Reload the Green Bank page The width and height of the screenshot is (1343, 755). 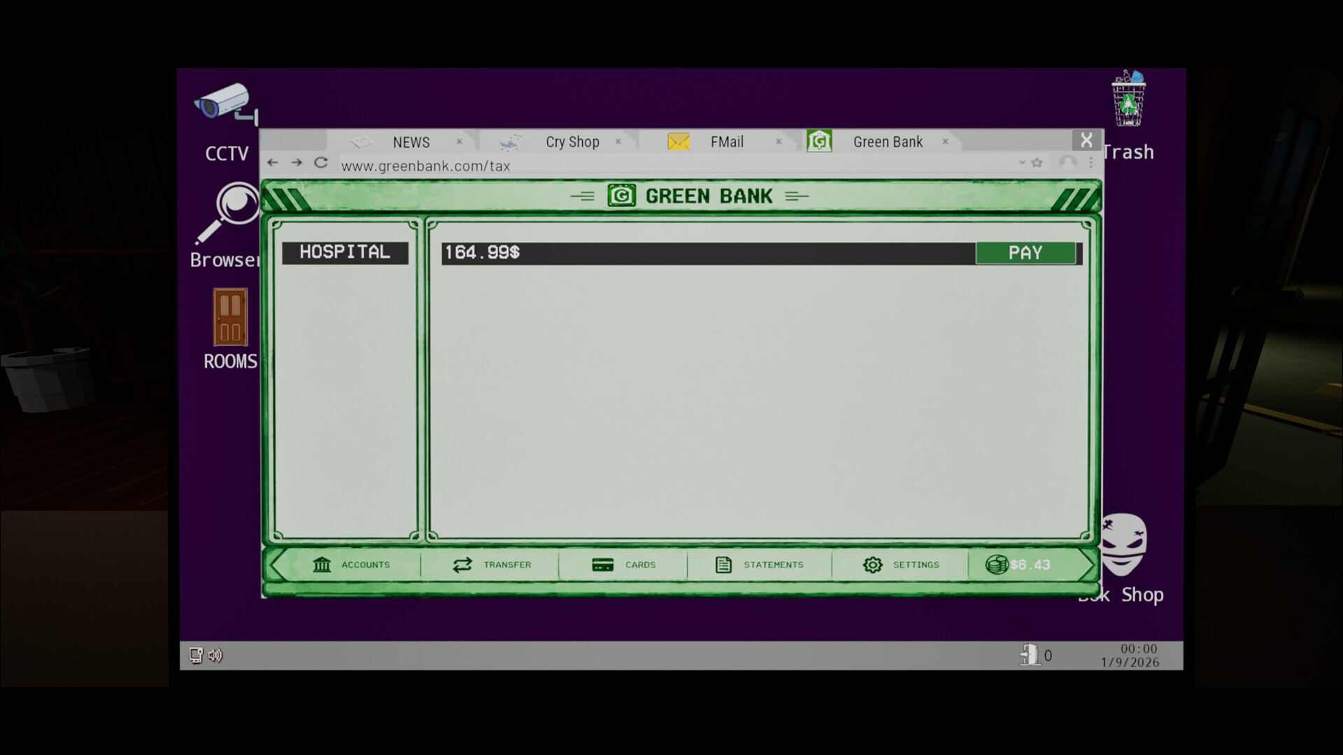coord(321,162)
